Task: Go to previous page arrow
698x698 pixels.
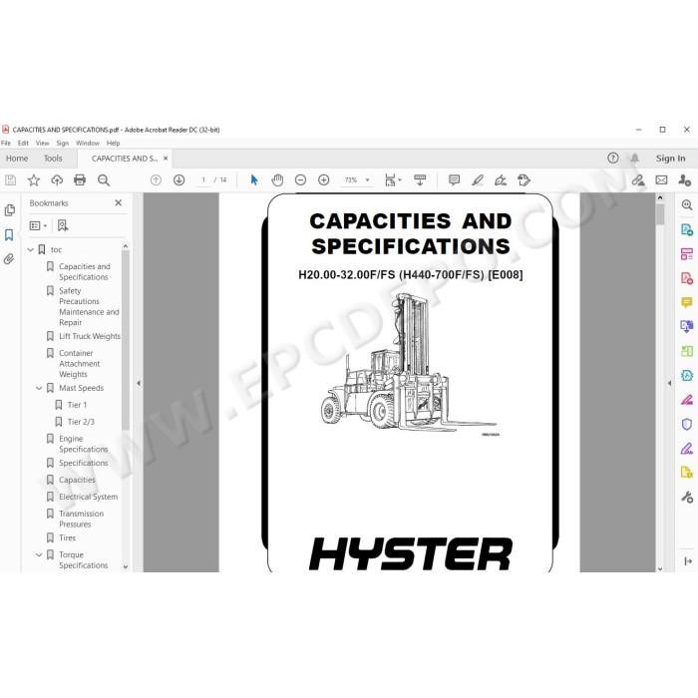Action: 156,180
